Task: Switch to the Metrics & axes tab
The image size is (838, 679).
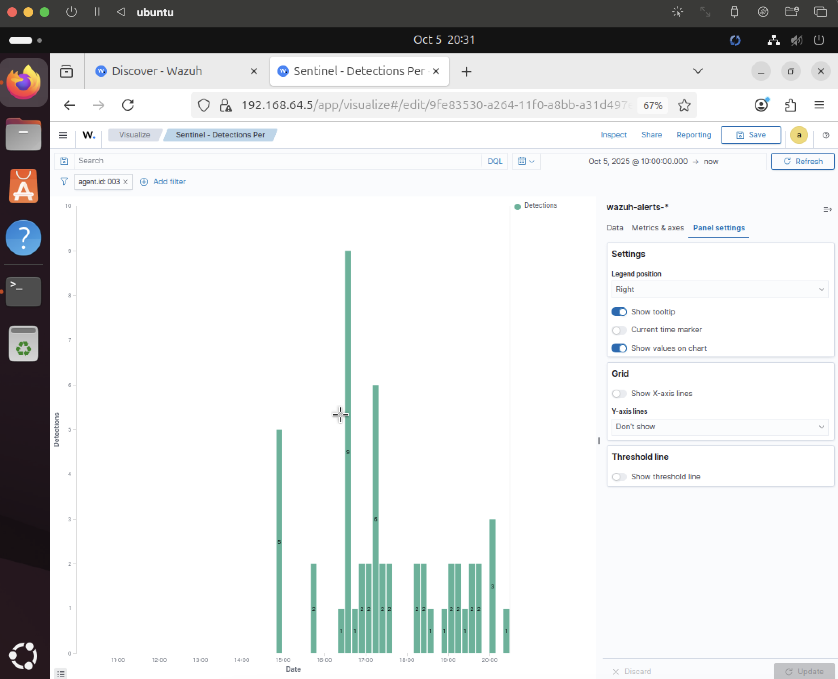Action: tap(658, 228)
